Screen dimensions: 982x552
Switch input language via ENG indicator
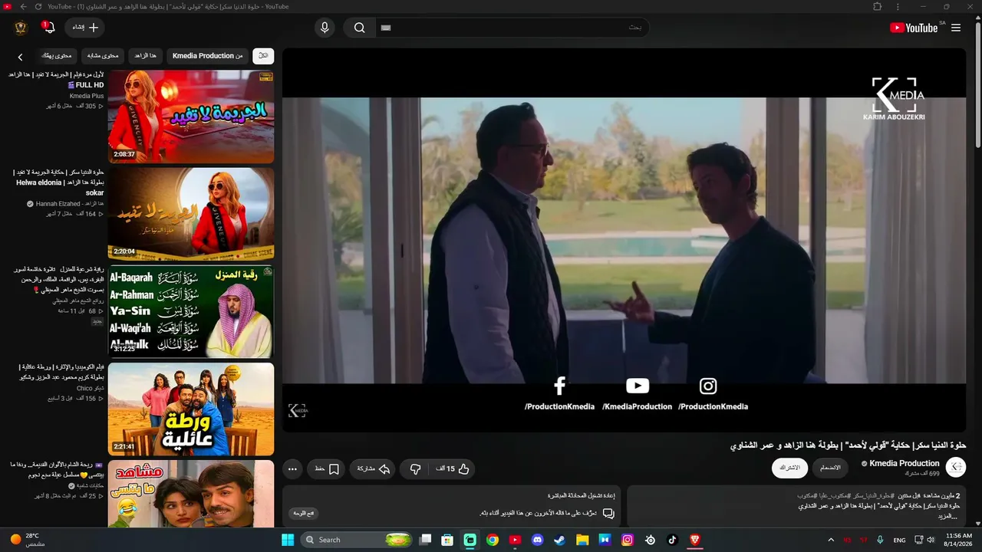[899, 540]
